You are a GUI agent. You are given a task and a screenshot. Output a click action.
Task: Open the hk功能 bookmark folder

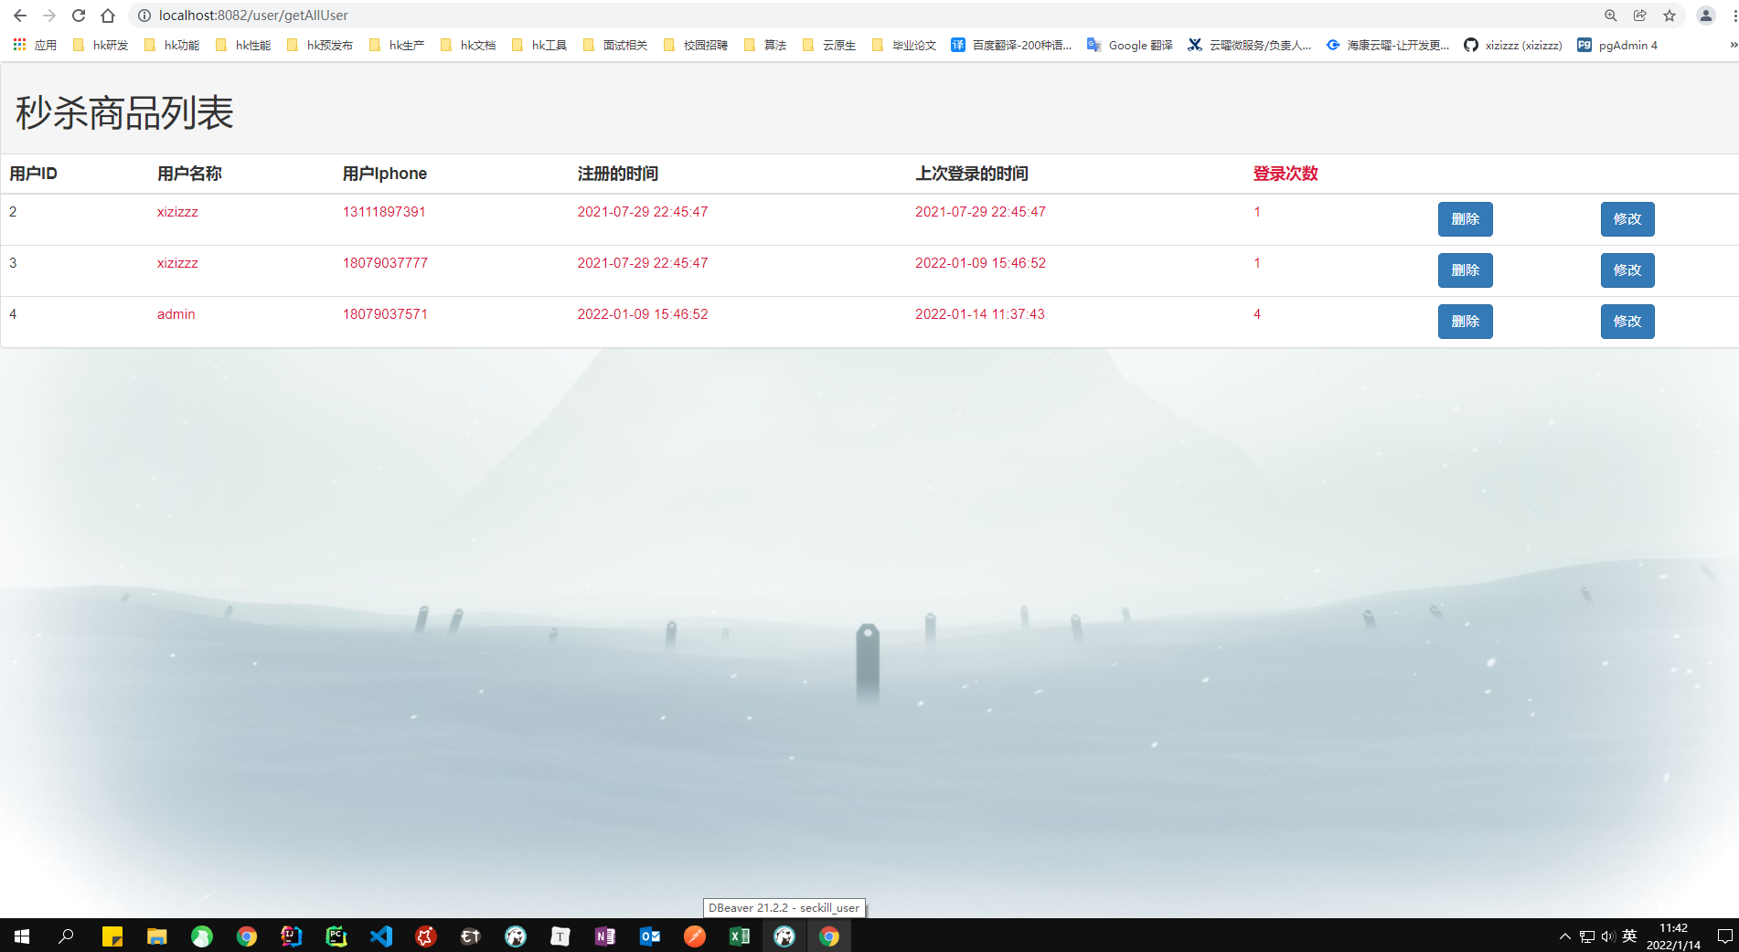point(172,45)
